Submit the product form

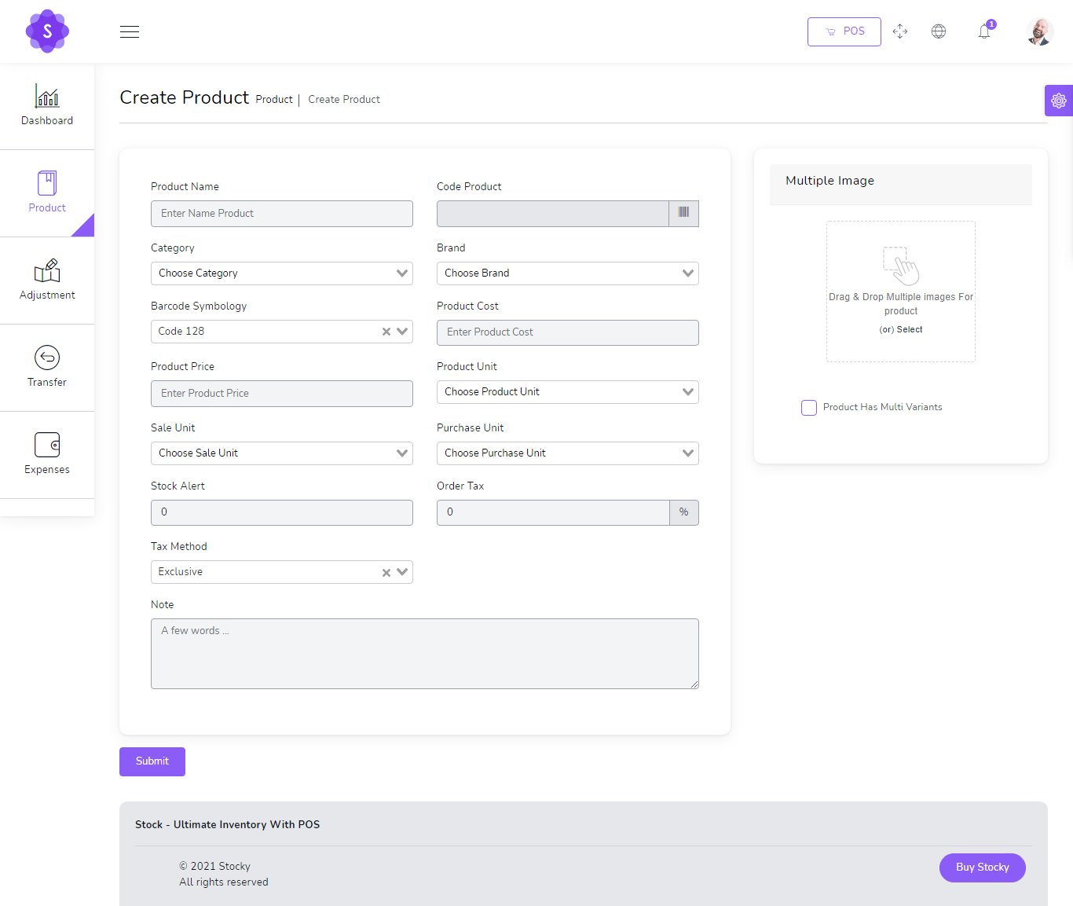click(152, 761)
